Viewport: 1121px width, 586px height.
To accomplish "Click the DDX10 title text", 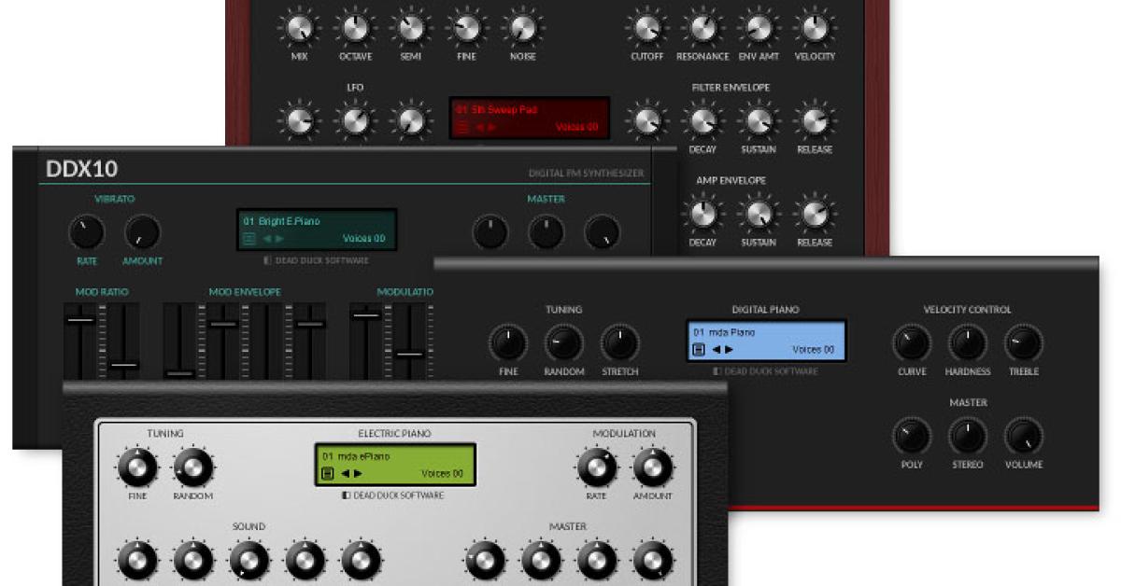I will [x=81, y=169].
